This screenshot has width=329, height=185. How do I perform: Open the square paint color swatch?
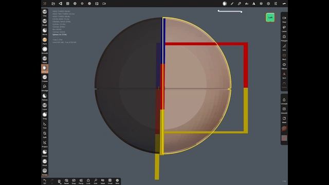(284, 138)
